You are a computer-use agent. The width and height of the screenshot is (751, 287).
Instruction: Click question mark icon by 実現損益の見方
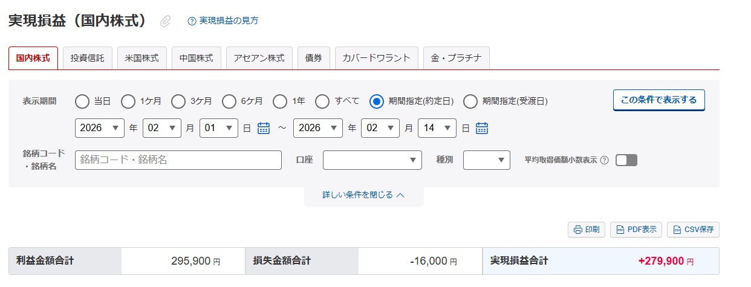[x=192, y=21]
